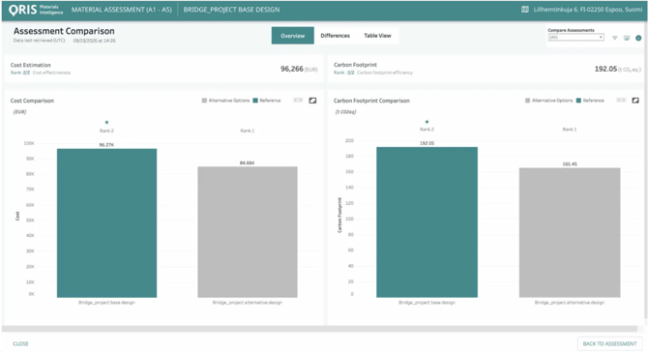Select the teal base design bar in Cost chart

coord(106,222)
